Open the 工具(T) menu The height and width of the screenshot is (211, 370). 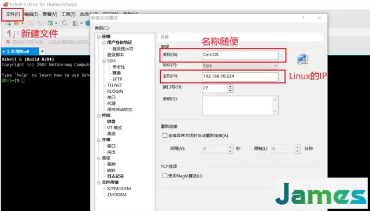(68, 14)
